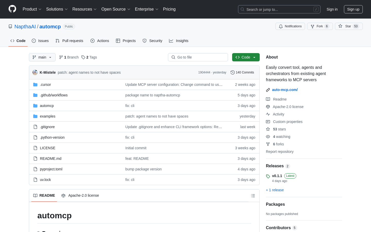
Task: Click the .gitignore file icon
Action: click(35, 127)
